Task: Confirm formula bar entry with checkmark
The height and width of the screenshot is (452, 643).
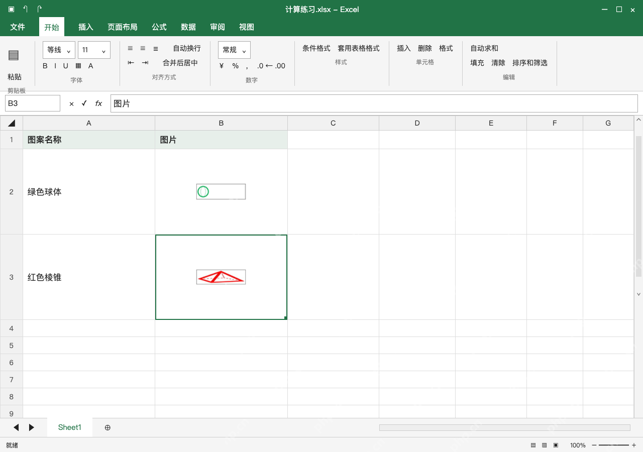Action: coord(84,103)
